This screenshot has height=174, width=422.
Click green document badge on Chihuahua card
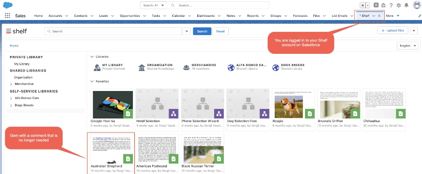tap(401, 114)
